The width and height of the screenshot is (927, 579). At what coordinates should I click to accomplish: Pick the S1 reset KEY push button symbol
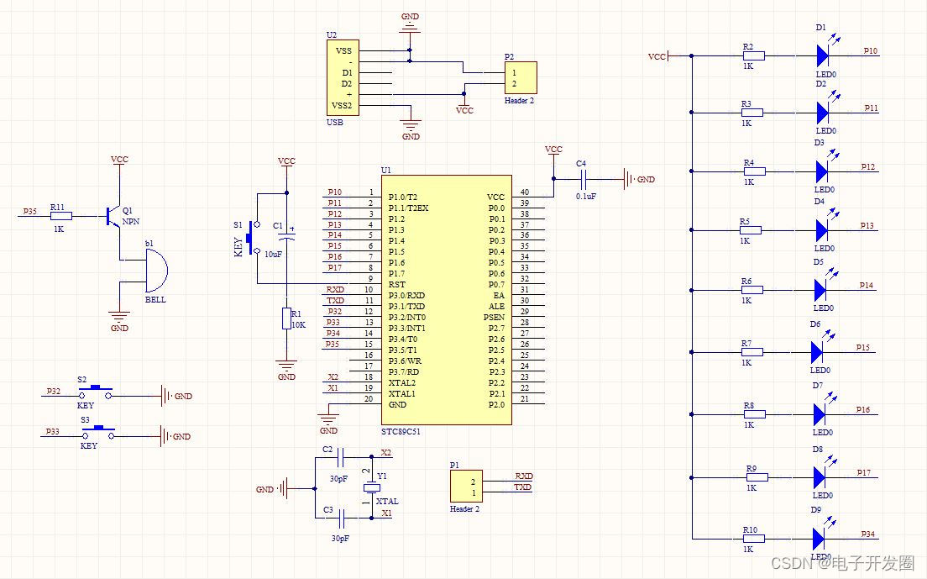254,238
